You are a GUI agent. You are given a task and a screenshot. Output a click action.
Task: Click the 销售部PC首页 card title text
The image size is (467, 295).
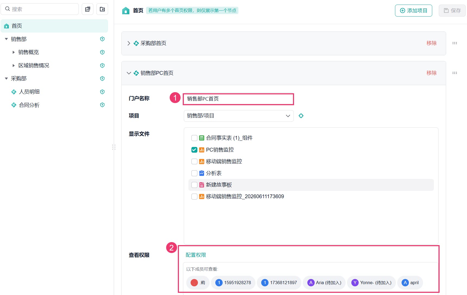[x=157, y=73]
